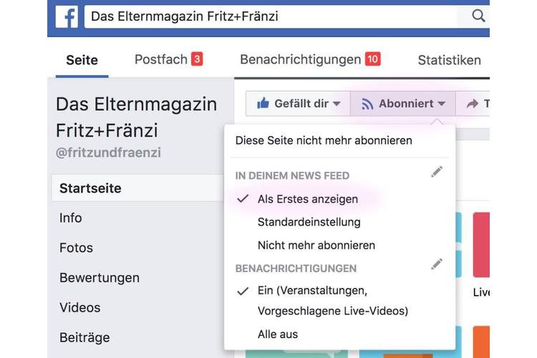Image resolution: width=537 pixels, height=358 pixels.
Task: Edit Benachrichtigungen settings with the pencil icon
Action: [437, 264]
